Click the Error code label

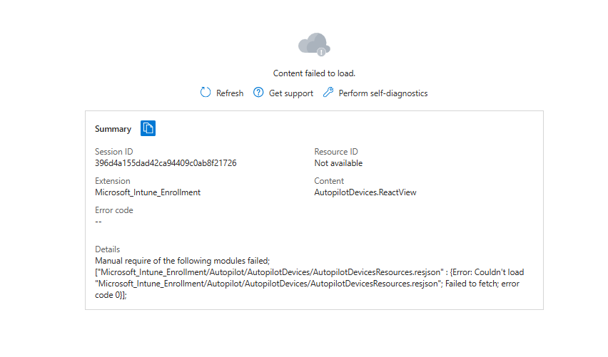click(114, 210)
